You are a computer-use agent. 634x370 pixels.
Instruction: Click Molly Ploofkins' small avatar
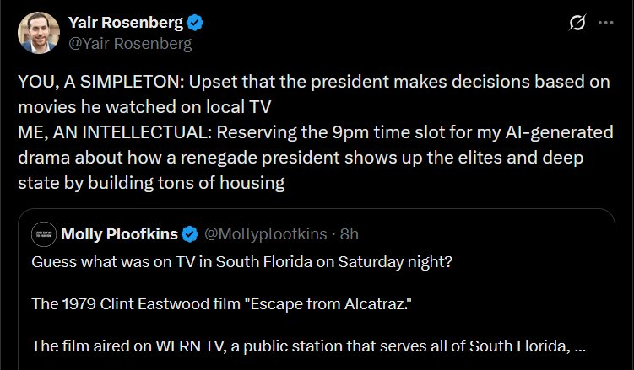coord(42,233)
